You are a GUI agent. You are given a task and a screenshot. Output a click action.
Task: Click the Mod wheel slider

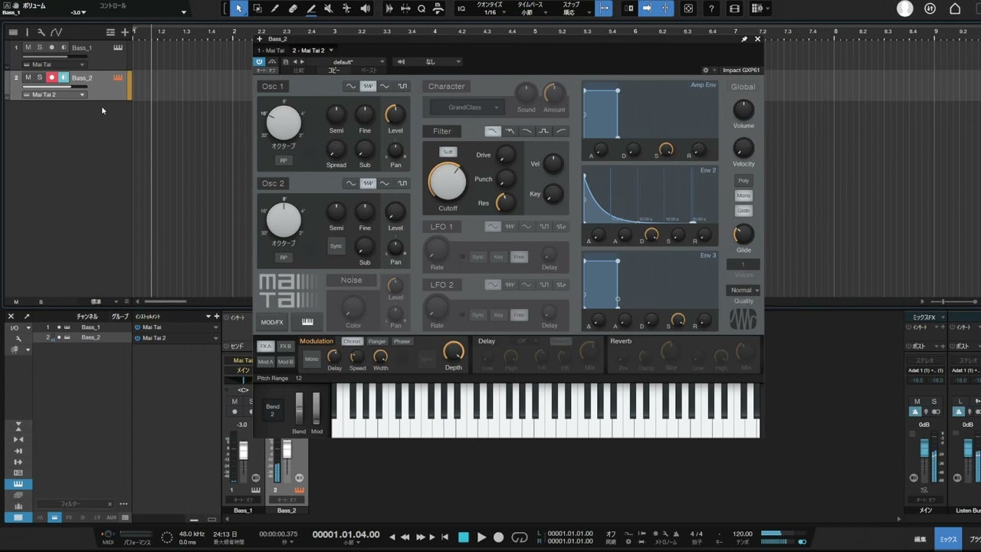point(316,409)
